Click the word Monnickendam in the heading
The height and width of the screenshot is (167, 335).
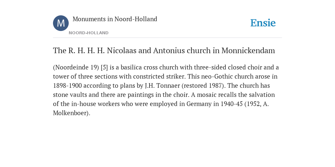pyautogui.click(x=248, y=51)
